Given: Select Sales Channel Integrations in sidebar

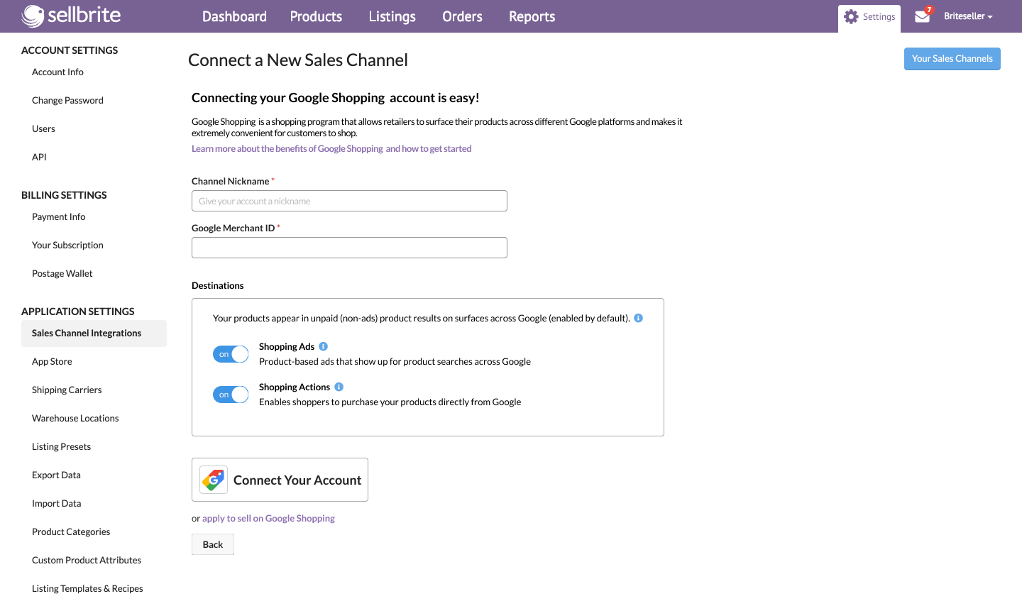Looking at the screenshot, I should coord(94,334).
